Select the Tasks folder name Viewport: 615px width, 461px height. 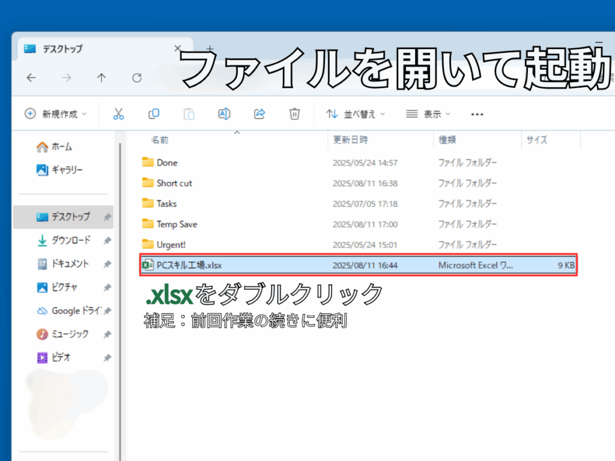click(x=167, y=204)
